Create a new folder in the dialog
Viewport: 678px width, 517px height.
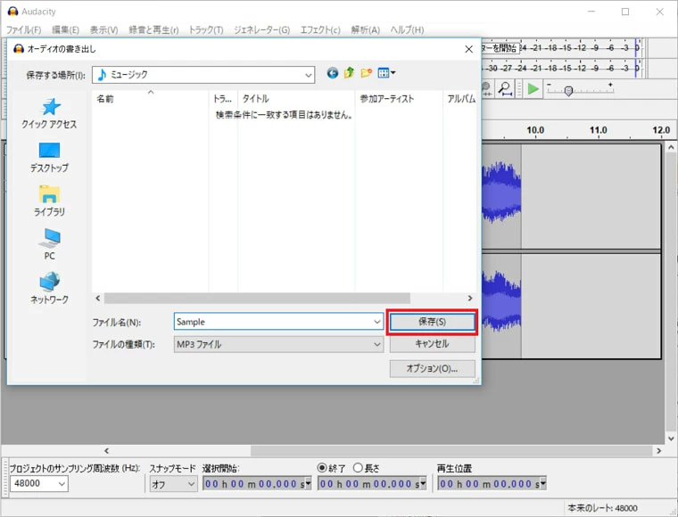pyautogui.click(x=366, y=74)
